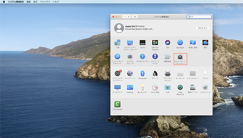Open ソフトウェアアップデート with badge

click(117, 74)
